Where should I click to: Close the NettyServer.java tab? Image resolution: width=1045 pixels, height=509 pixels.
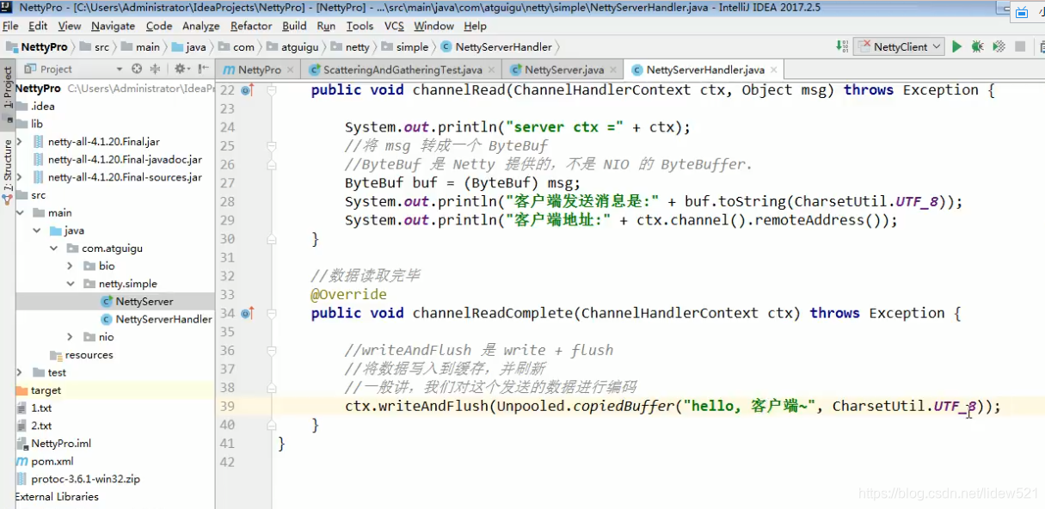(x=612, y=70)
